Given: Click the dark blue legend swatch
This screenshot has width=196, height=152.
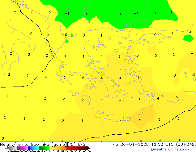Looking at the screenshot, I should [x=29, y=148].
